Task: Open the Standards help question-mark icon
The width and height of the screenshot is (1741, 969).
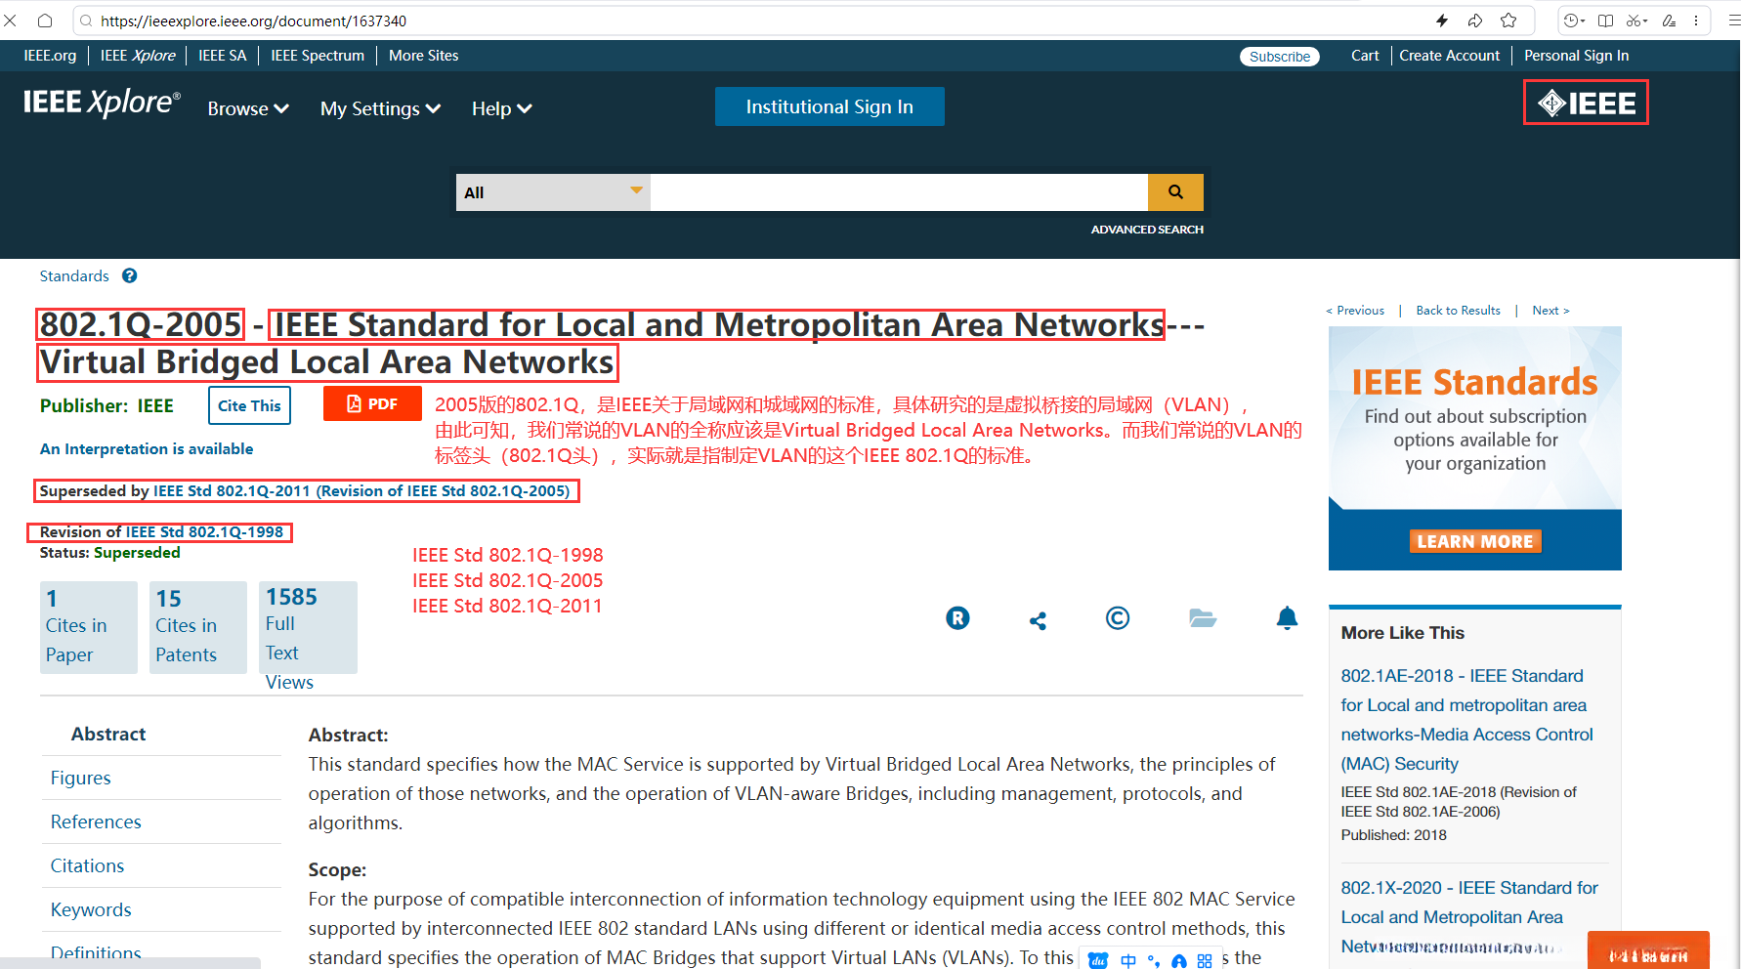Action: coord(129,276)
